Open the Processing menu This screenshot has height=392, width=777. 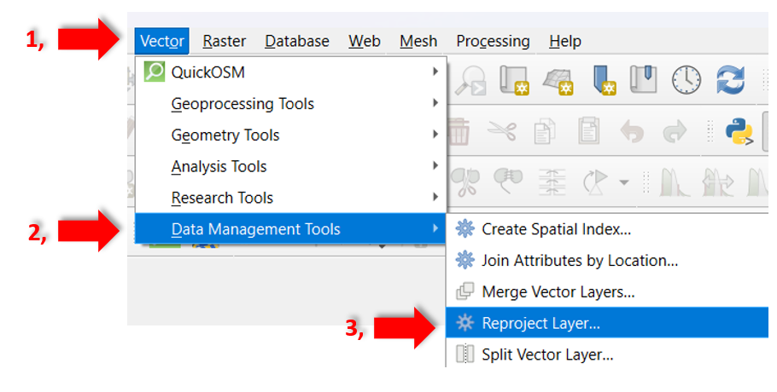pos(493,41)
